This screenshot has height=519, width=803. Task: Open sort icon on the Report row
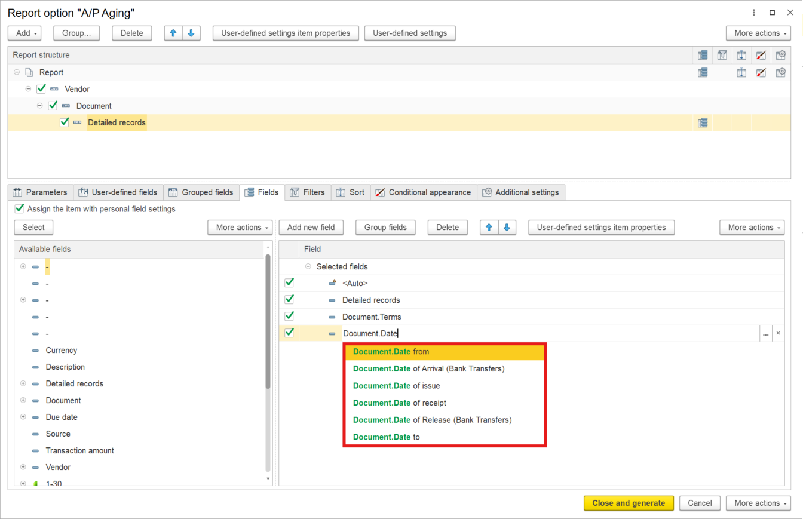(x=741, y=72)
